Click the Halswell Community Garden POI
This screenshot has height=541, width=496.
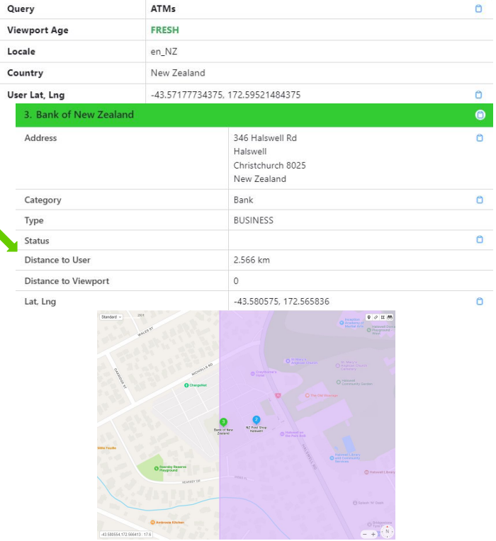(x=354, y=382)
